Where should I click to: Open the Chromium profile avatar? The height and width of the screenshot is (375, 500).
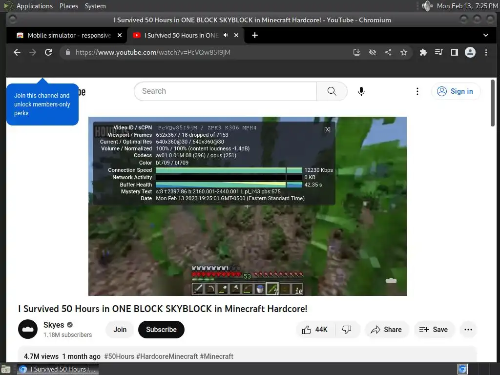tap(470, 52)
